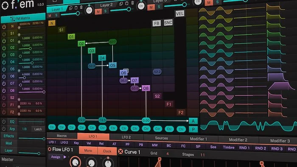Image resolution: width=297 pixels, height=167 pixels.
Task: Select operator O6 node in the matrix
Action: pos(123,72)
